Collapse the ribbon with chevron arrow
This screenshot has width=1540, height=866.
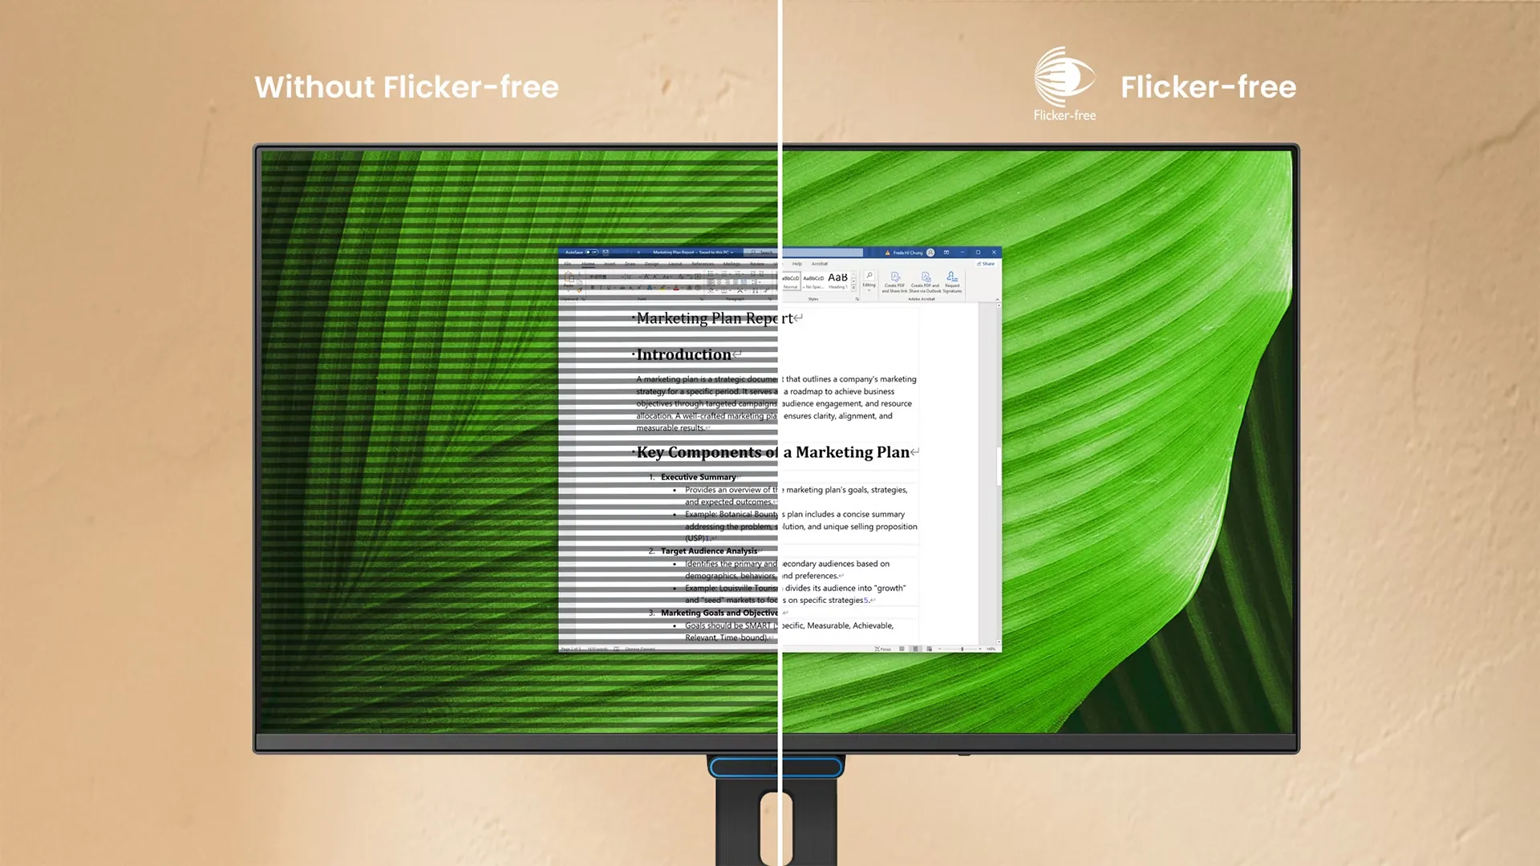pyautogui.click(x=997, y=299)
